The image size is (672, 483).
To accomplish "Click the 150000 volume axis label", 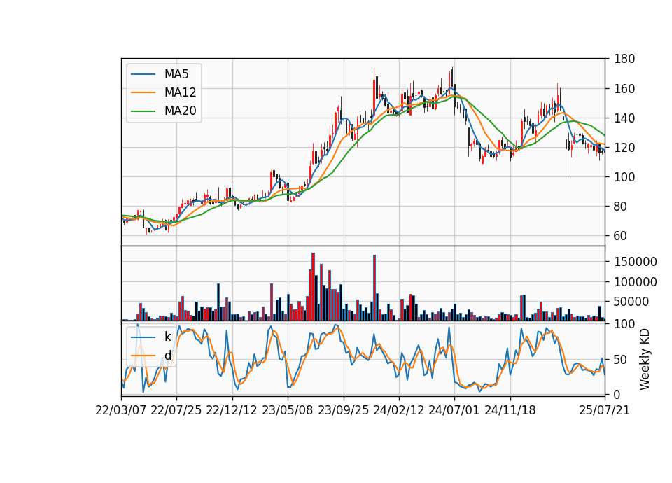I will pyautogui.click(x=636, y=262).
